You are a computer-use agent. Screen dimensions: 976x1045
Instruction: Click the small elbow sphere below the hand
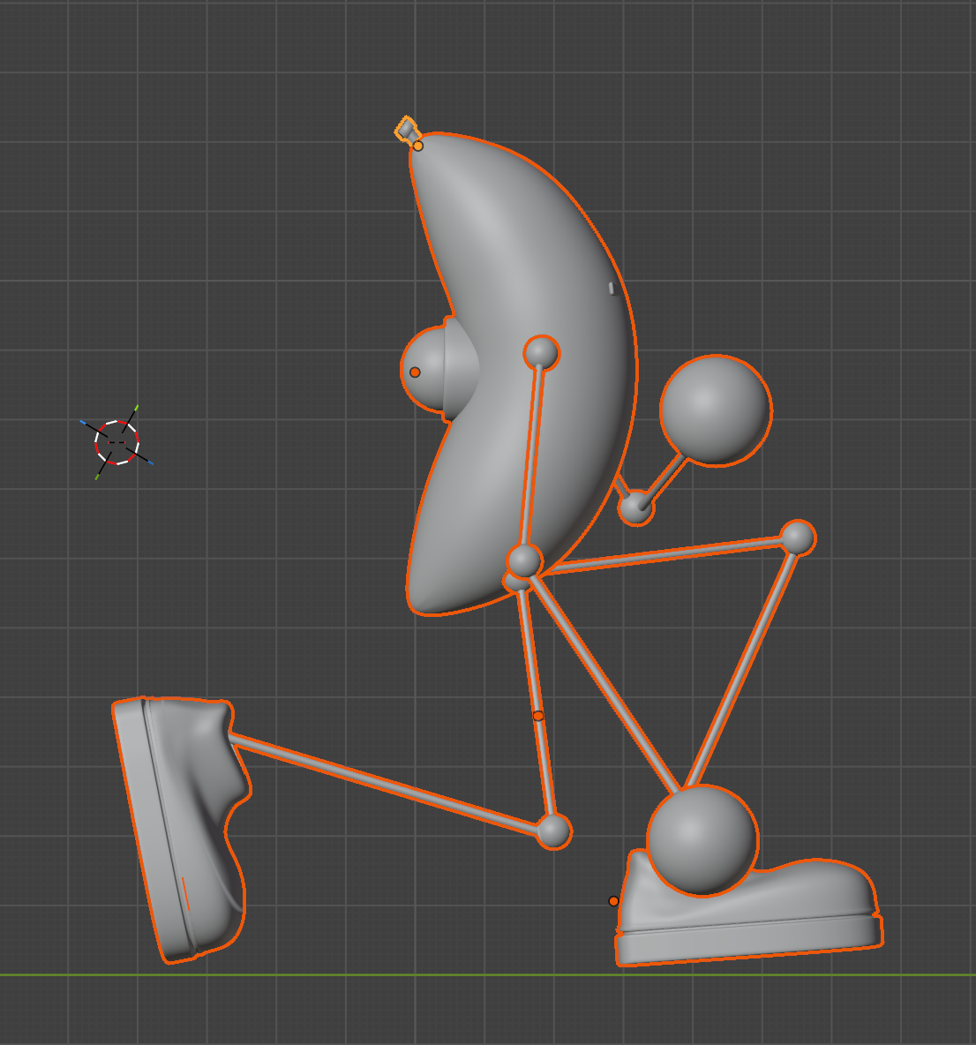tap(635, 507)
